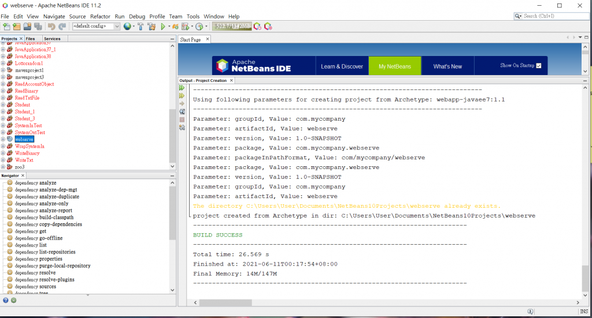Click the Save All toolbar icon
The height and width of the screenshot is (318, 592).
(38, 27)
